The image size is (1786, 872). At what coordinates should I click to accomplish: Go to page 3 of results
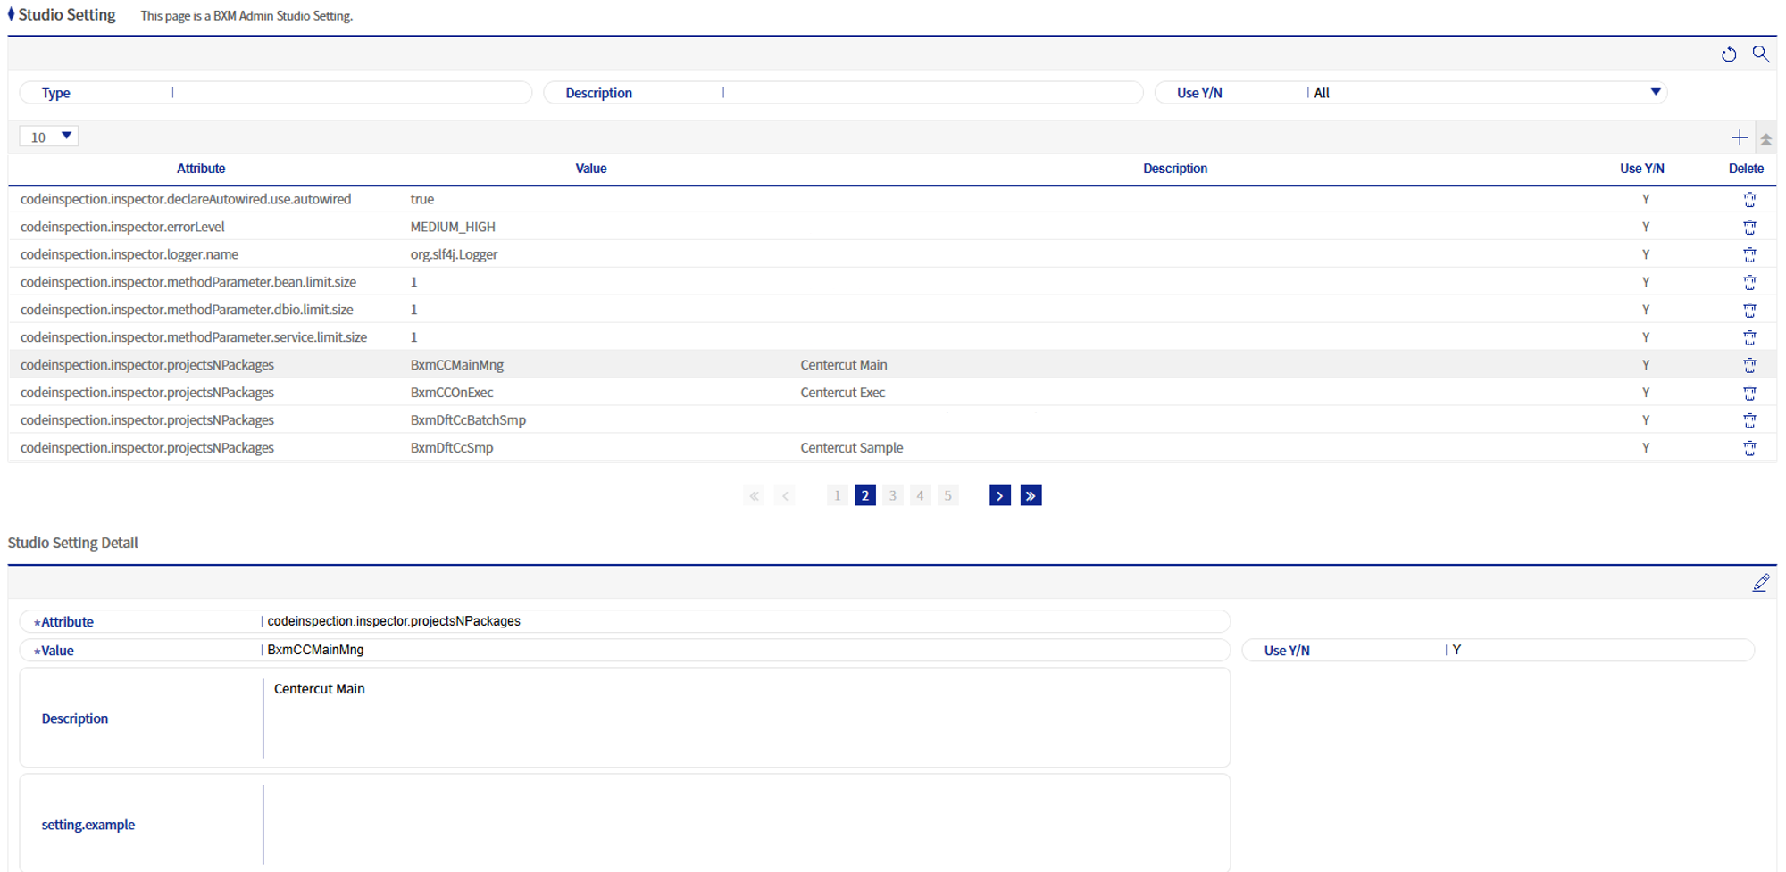[x=892, y=495]
